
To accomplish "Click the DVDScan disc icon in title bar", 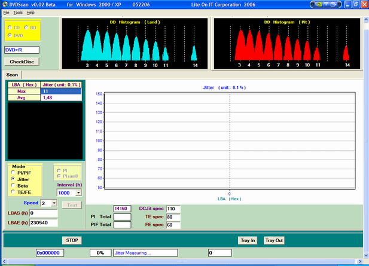I will (x=5, y=4).
